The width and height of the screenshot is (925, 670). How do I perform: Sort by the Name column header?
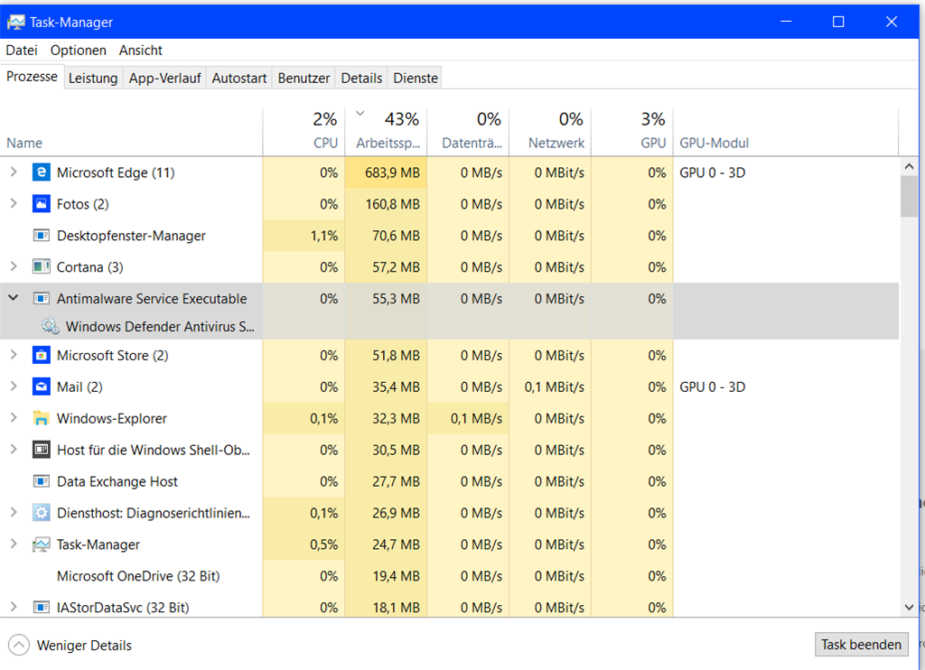click(131, 132)
